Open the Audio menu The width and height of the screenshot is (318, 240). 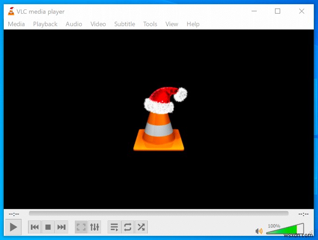74,24
